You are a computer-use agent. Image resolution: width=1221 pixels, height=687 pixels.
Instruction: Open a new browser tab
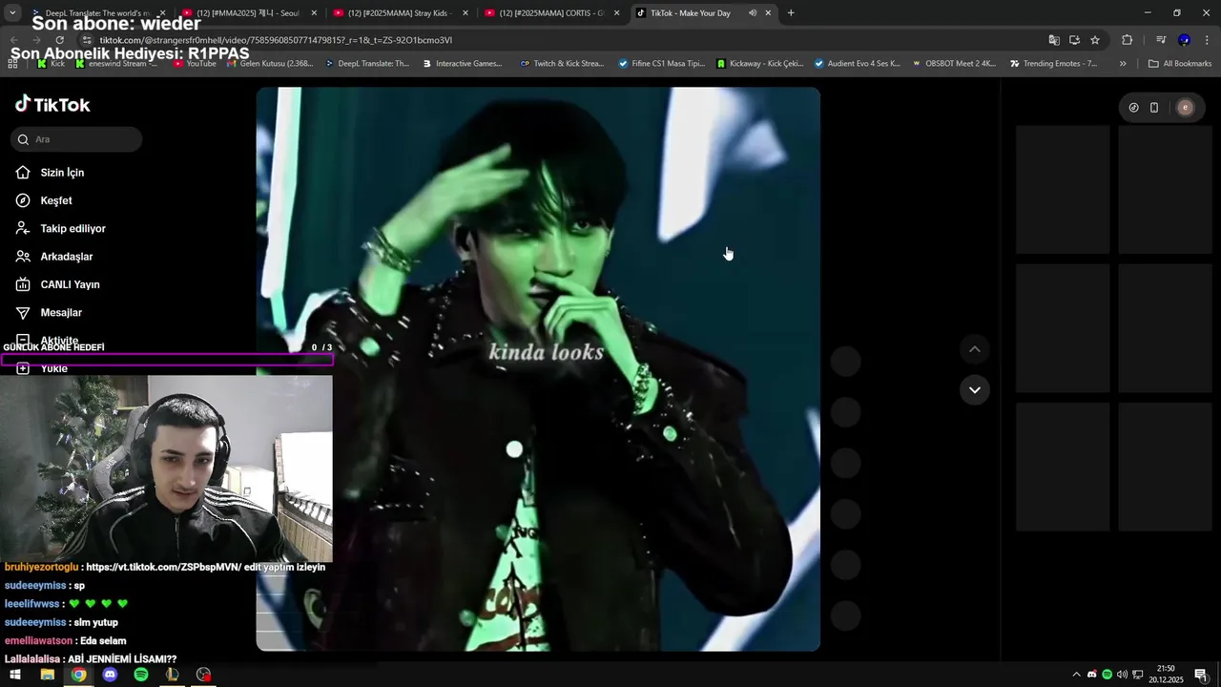[791, 13]
